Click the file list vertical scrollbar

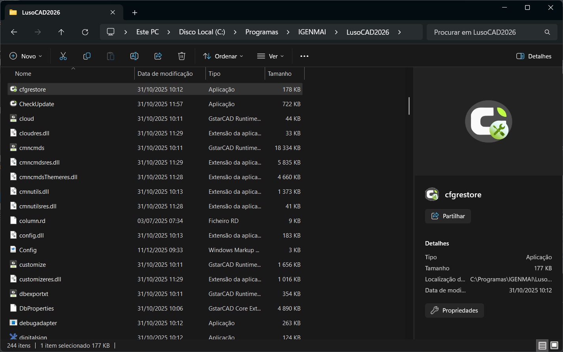click(409, 106)
